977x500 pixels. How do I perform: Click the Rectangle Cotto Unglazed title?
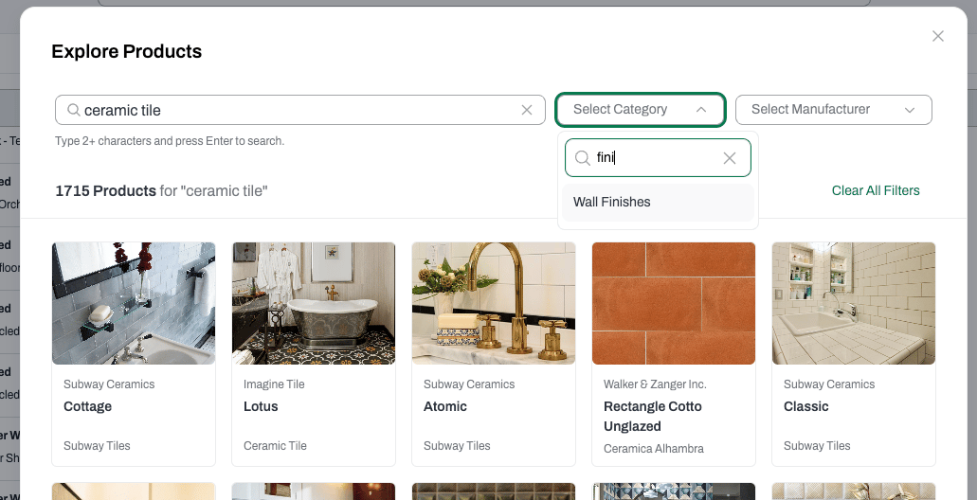[x=652, y=417]
